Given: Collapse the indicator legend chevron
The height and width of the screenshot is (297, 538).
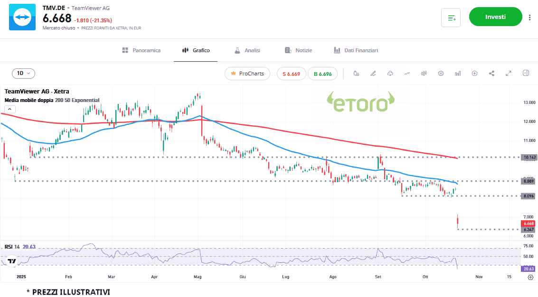Looking at the screenshot, I should (x=10, y=109).
